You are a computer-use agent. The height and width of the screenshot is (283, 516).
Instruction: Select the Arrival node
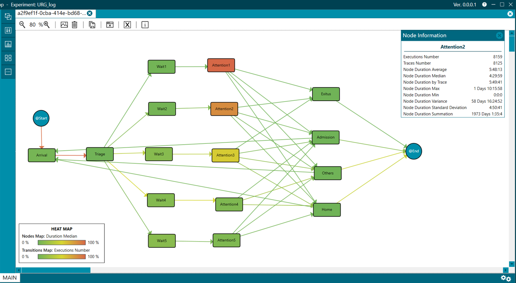(x=41, y=155)
